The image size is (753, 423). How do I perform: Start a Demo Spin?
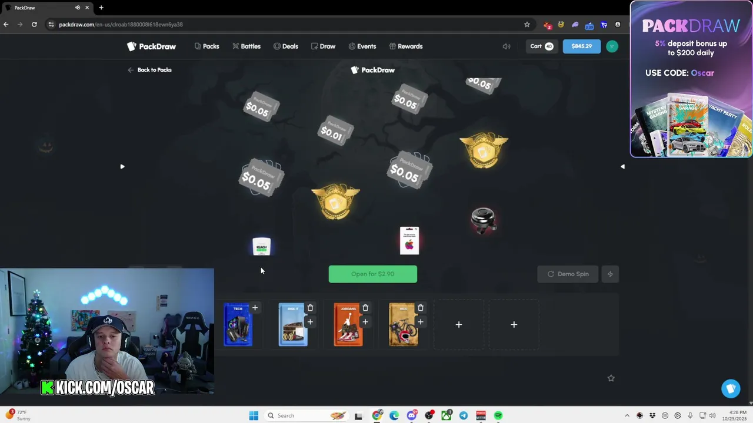coord(568,274)
